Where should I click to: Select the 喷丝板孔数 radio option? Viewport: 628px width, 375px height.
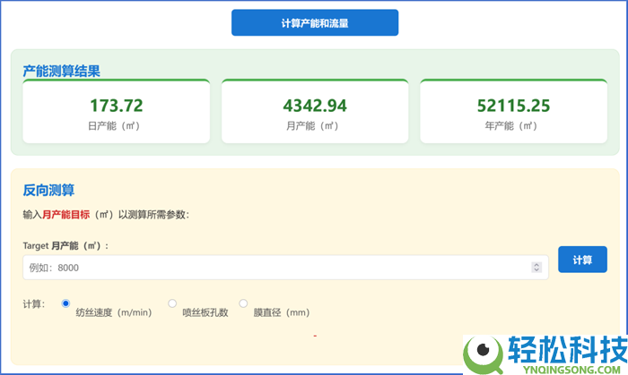pos(172,303)
